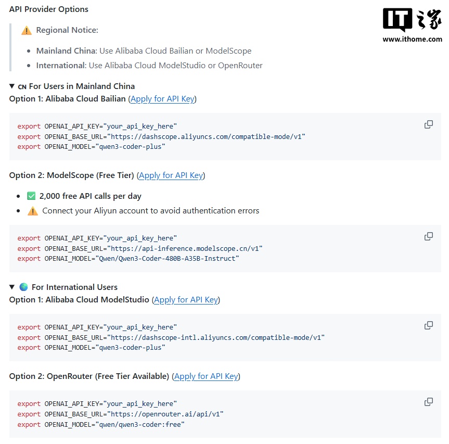Copy the OpenRouter code snippet
The image size is (449, 444).
429,402
